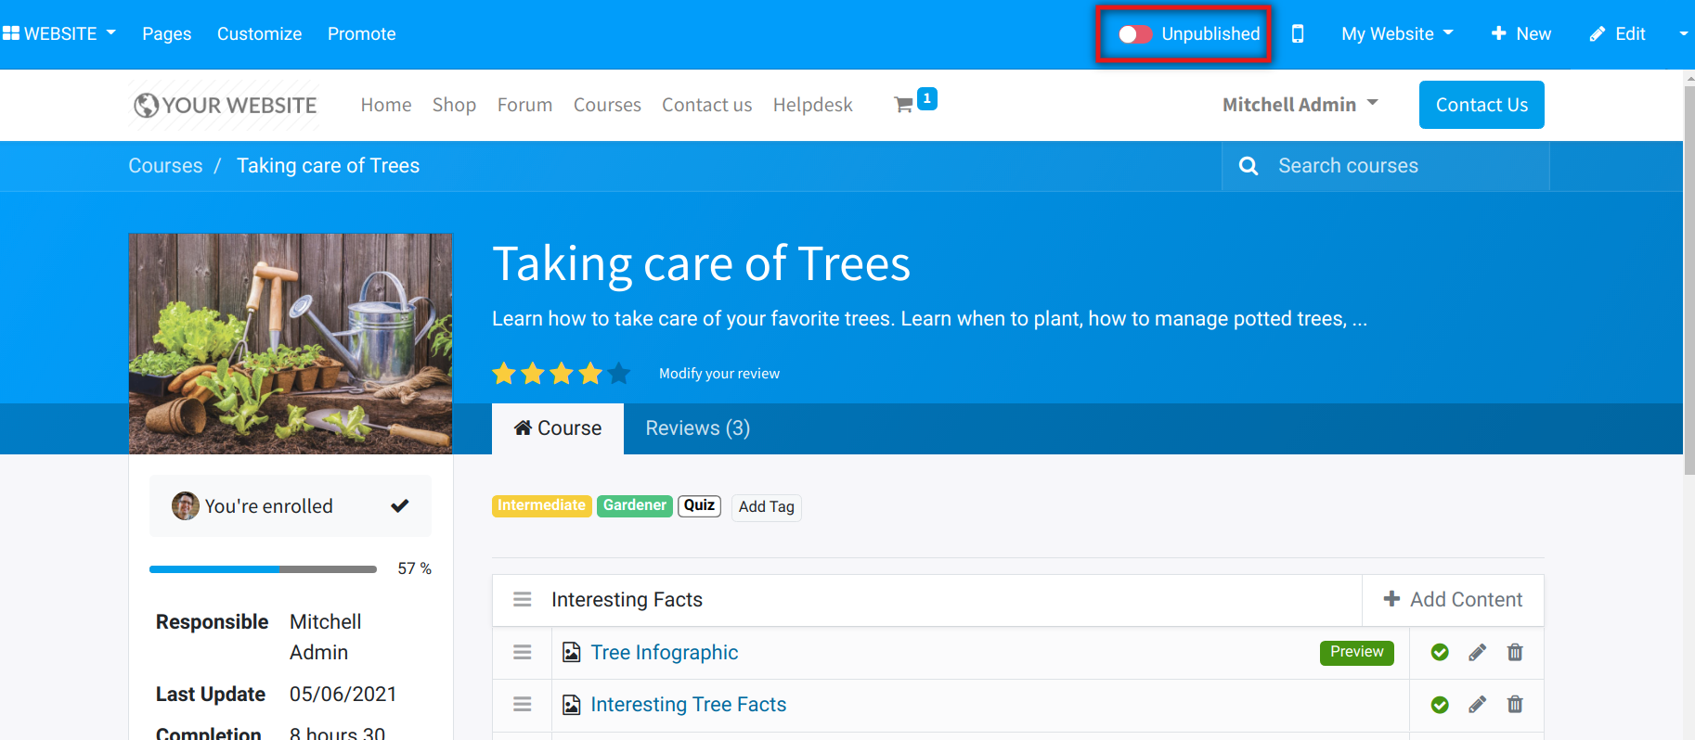Edit Interesting Tree Facts with pencil icon

[x=1478, y=705]
